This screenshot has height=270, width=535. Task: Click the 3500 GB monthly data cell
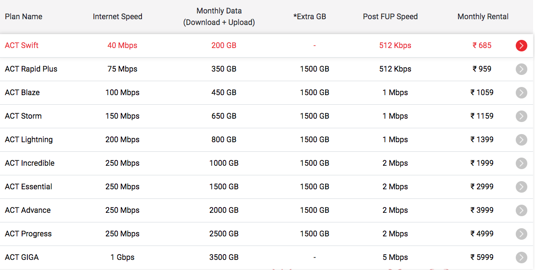[224, 257]
